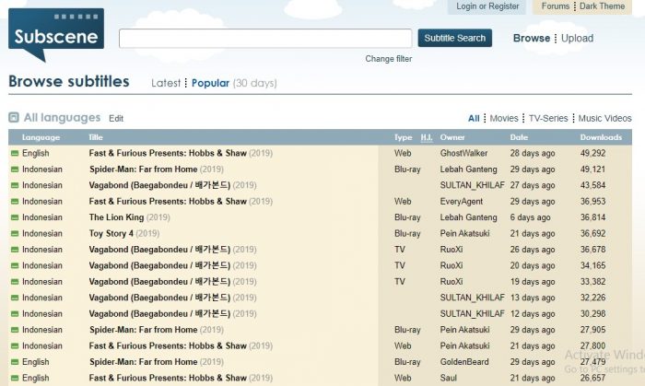This screenshot has width=645, height=386.
Task: Click download count 49,292
Action: (x=592, y=153)
